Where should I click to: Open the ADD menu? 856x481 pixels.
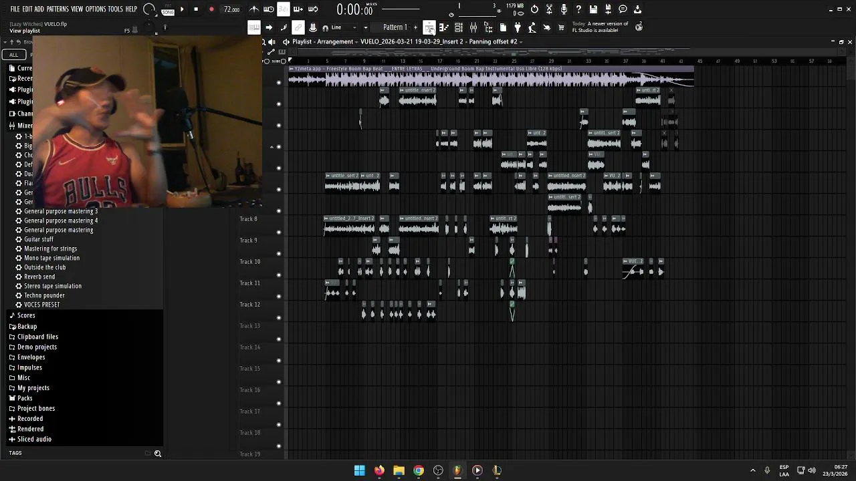pyautogui.click(x=39, y=9)
